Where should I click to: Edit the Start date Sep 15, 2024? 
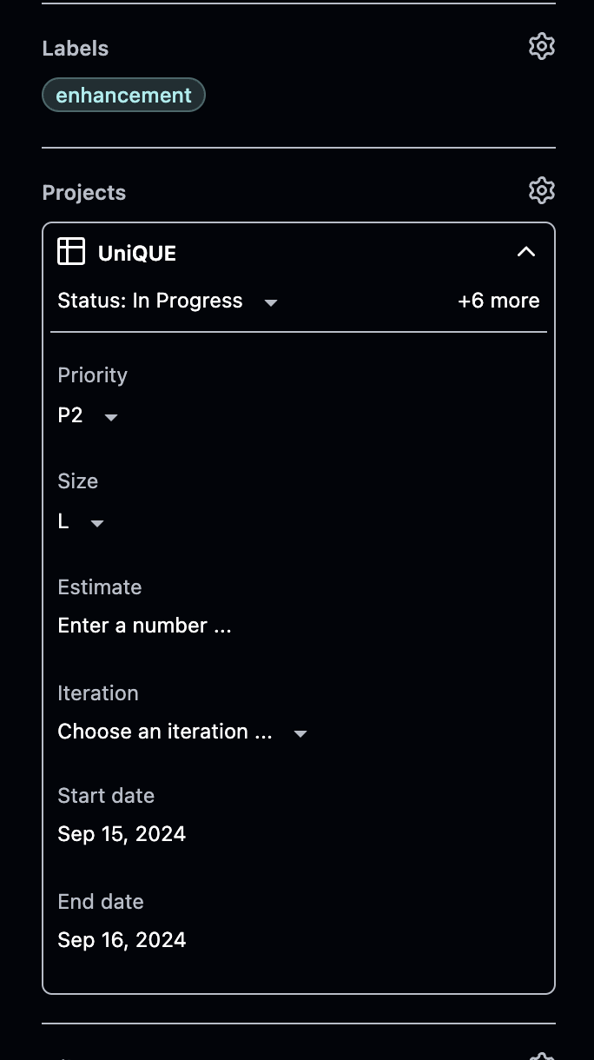point(122,834)
